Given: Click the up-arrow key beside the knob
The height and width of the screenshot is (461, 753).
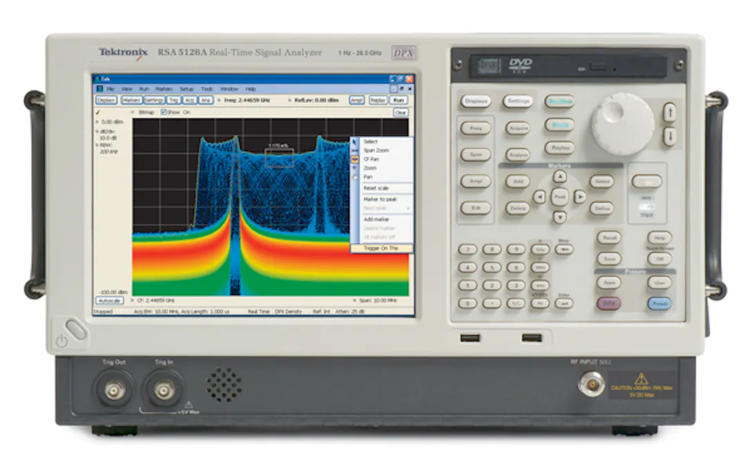Looking at the screenshot, I should click(669, 112).
